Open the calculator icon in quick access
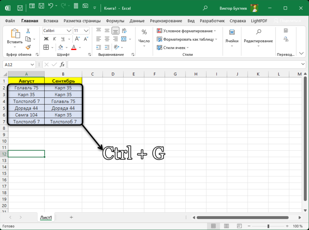Image resolution: width=309 pixels, height=230 pixels. point(76,6)
